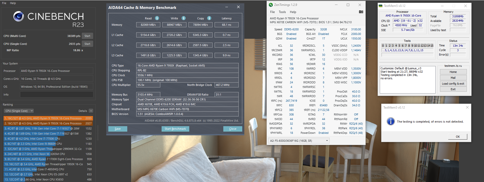
Task: Open the ZenTimings Help menu
Action: [x=293, y=12]
